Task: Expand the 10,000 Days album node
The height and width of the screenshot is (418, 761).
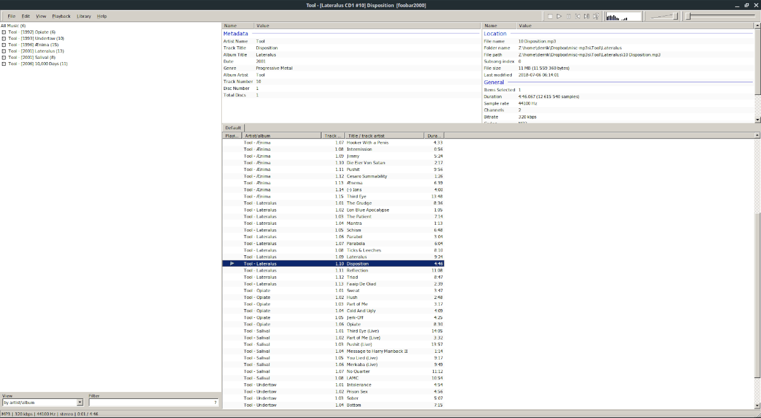Action: 5,64
